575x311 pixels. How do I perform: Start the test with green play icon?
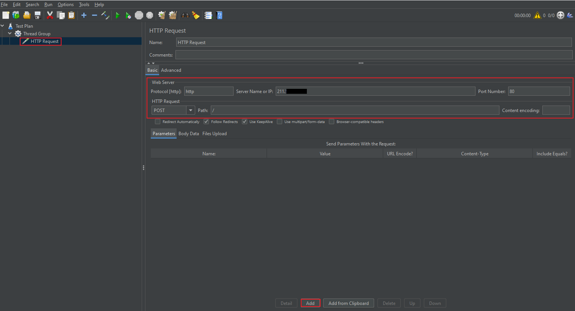pyautogui.click(x=118, y=15)
